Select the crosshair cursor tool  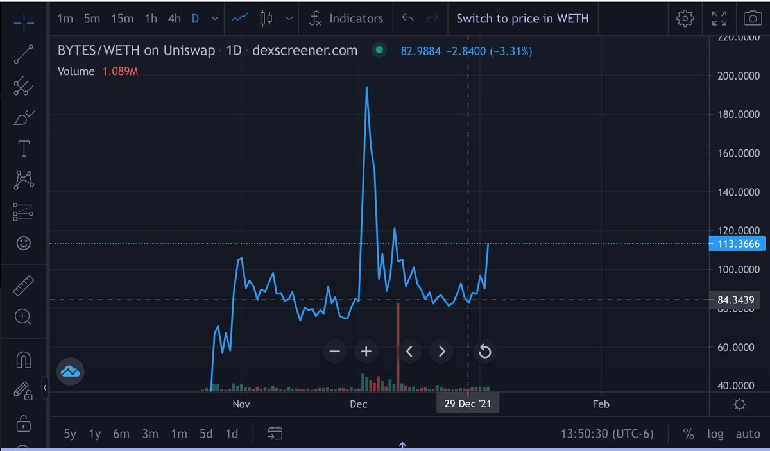point(23,22)
